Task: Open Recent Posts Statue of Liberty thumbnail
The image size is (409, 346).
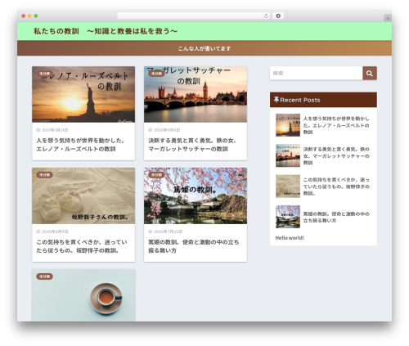Action: (288, 125)
